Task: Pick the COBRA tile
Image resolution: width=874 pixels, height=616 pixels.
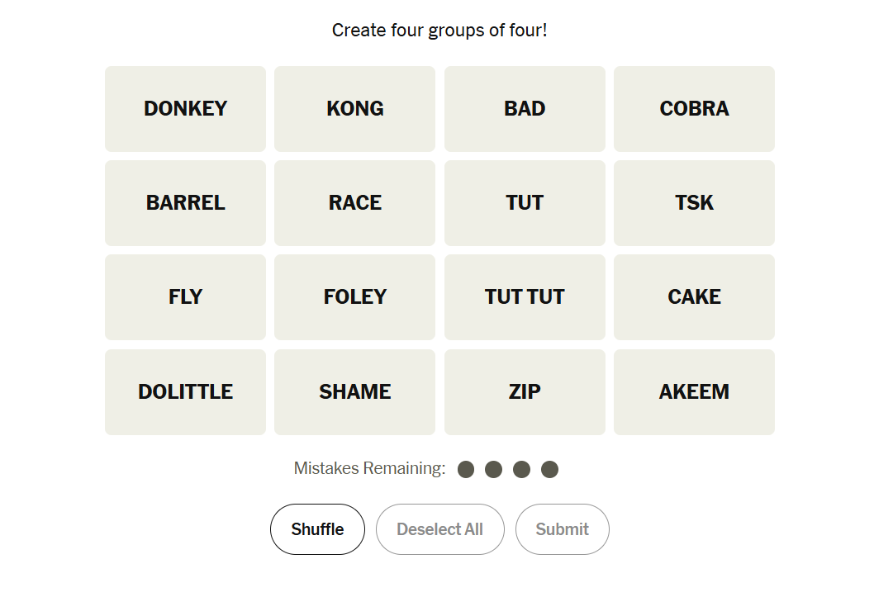Action: pos(694,109)
